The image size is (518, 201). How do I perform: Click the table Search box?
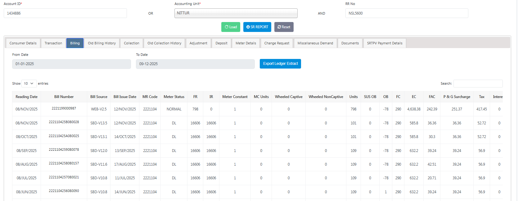[478, 83]
